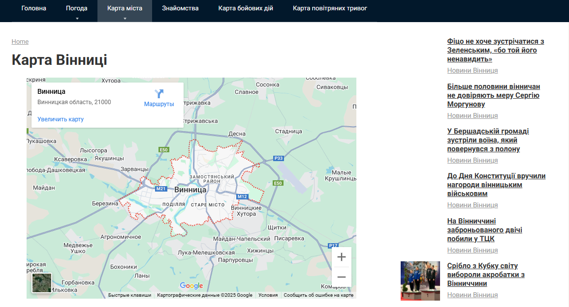Click the P33 road badge
The image size is (569, 307).
(x=278, y=158)
